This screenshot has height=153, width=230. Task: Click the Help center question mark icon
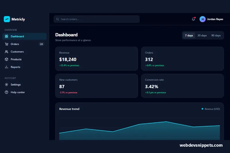pos(6,92)
